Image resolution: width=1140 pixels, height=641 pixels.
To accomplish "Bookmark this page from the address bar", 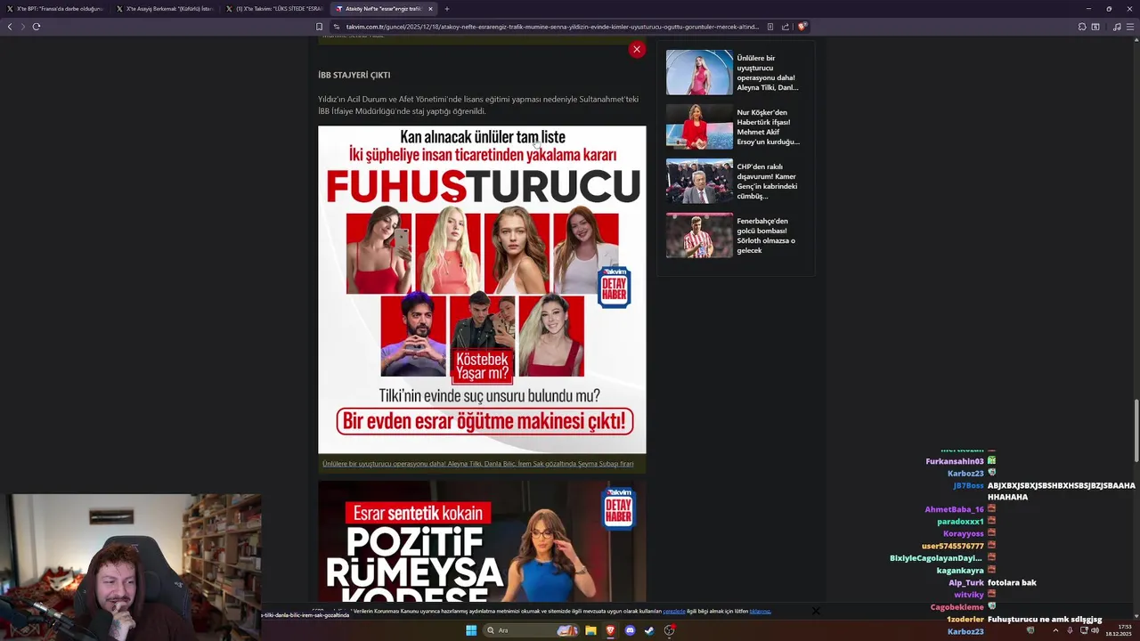I will pos(319,27).
